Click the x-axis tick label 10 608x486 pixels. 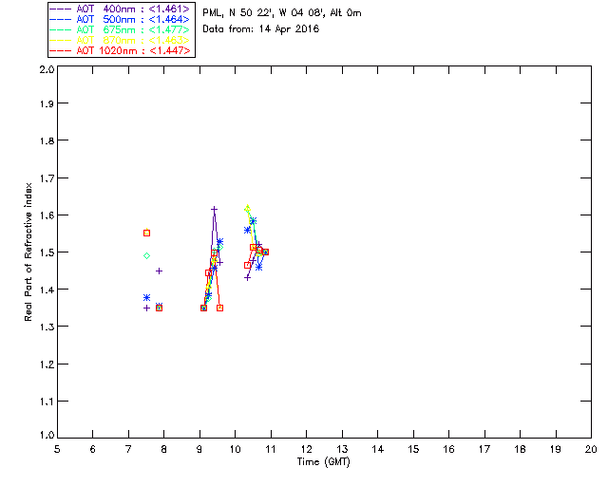click(235, 449)
